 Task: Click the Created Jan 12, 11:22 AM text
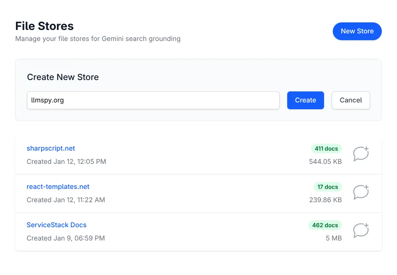[x=66, y=200]
